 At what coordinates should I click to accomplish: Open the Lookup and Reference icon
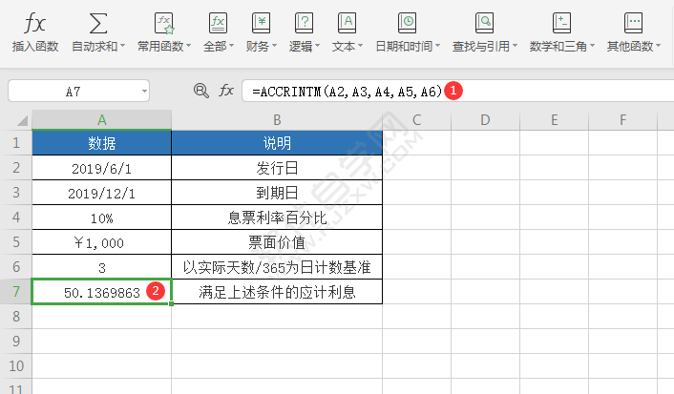[x=484, y=23]
